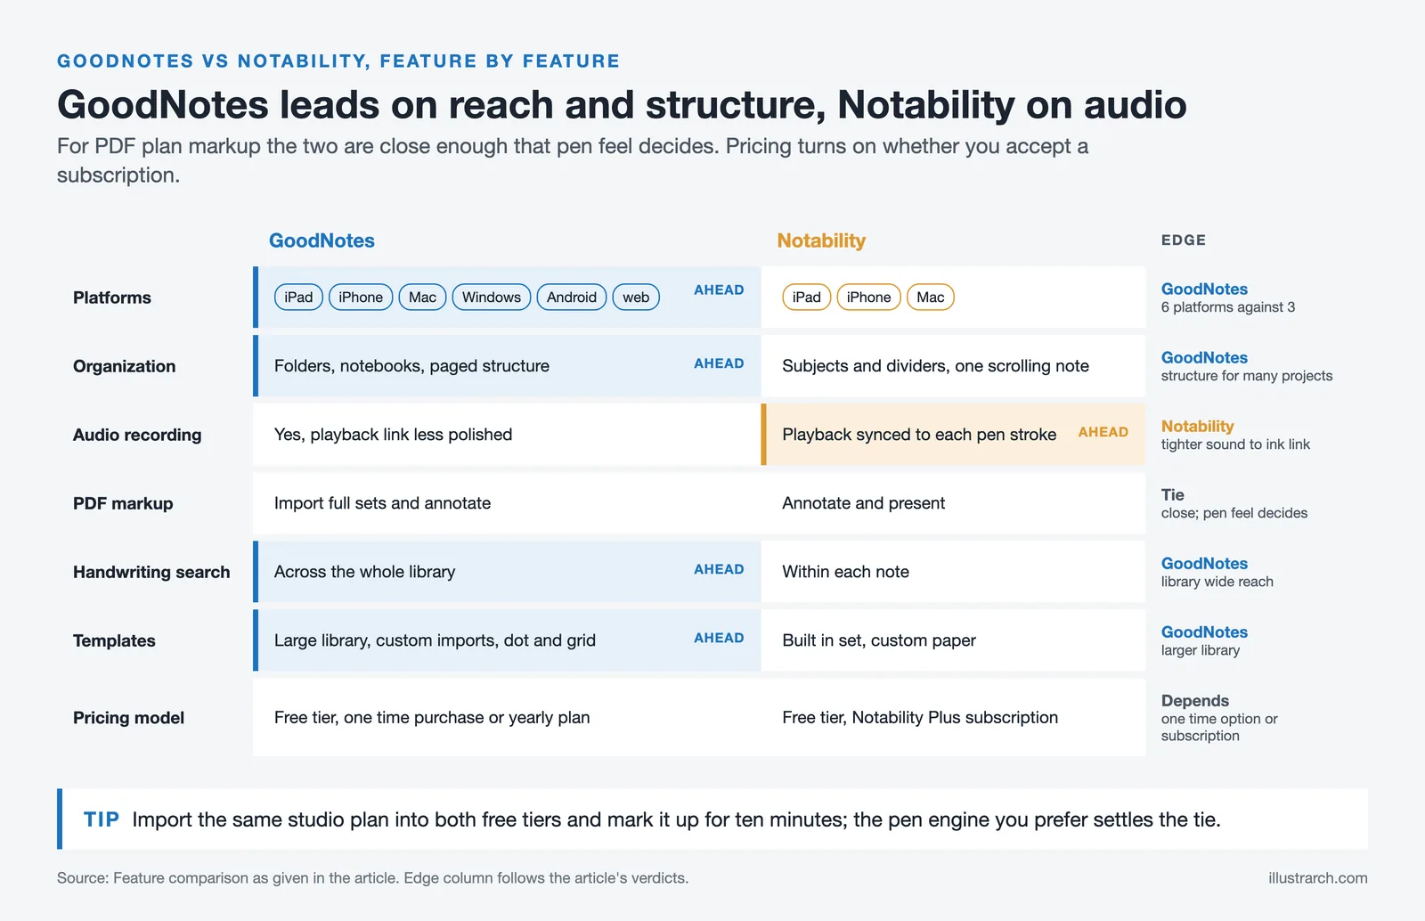Viewport: 1425px width, 921px height.
Task: Click 'Playback synced to each pen stroke'
Action: point(919,435)
